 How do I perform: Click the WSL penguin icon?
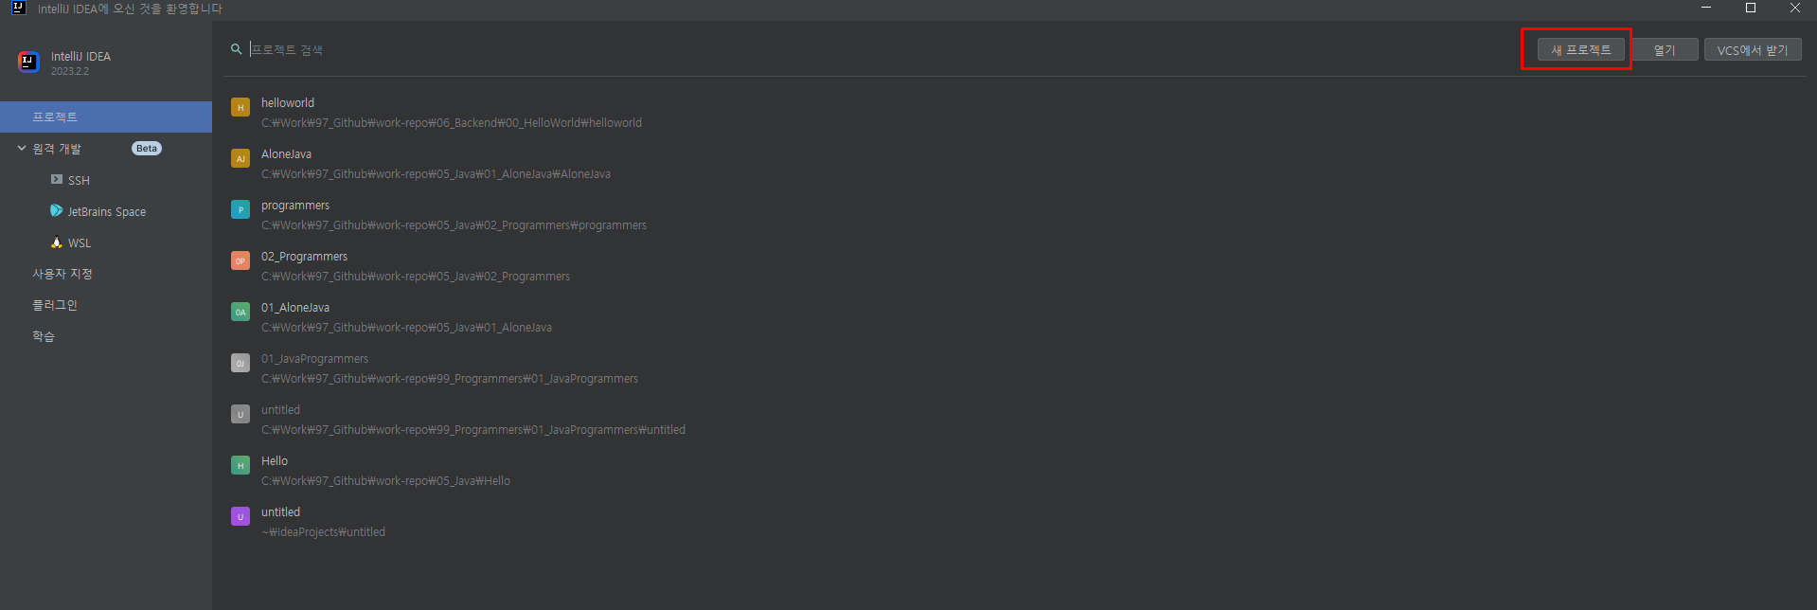[x=57, y=242]
